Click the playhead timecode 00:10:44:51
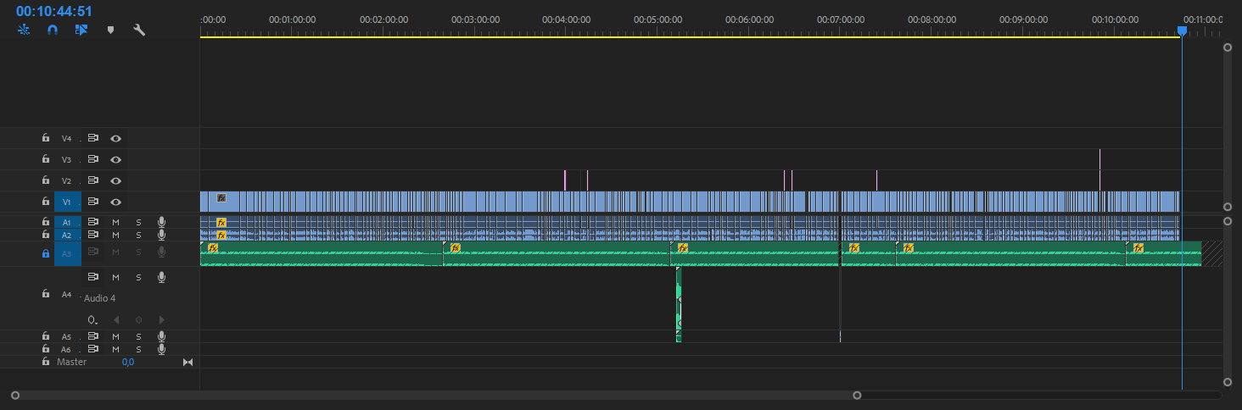Viewport: 1242px width, 410px height. click(x=54, y=11)
